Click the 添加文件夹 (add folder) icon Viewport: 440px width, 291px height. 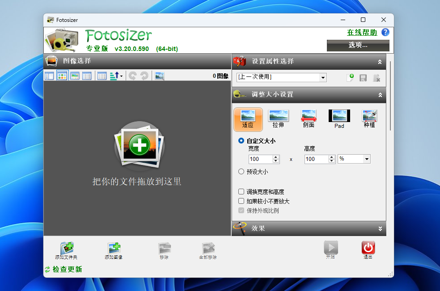click(x=67, y=248)
